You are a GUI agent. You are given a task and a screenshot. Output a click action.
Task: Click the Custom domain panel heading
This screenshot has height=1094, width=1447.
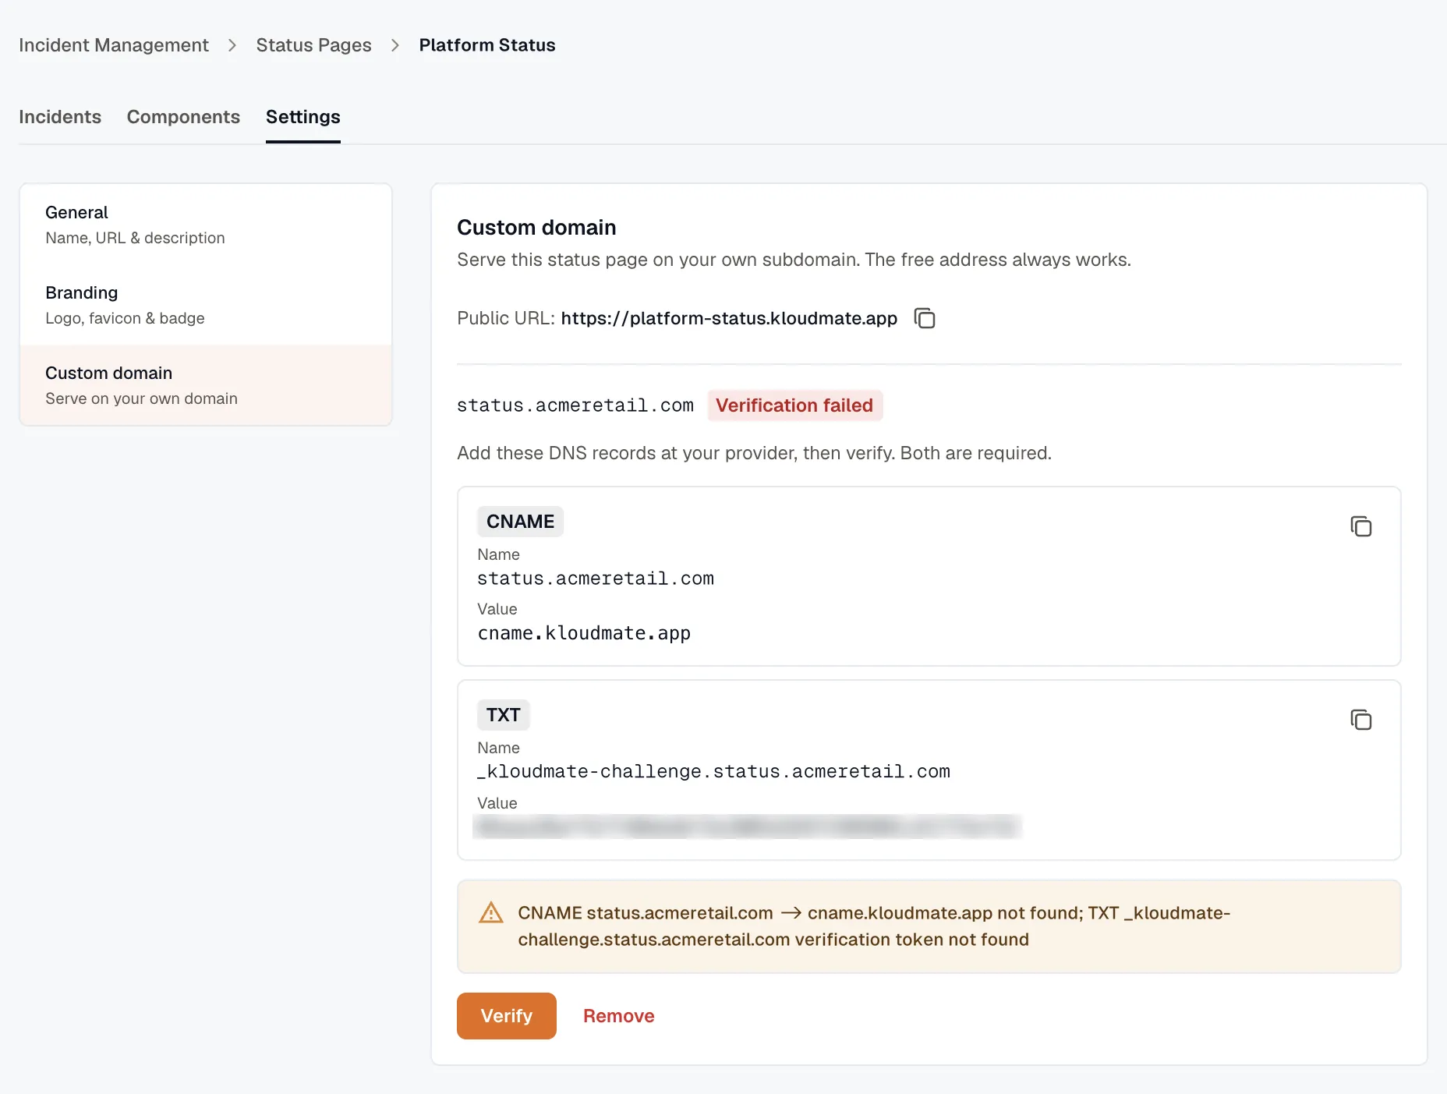tap(536, 228)
